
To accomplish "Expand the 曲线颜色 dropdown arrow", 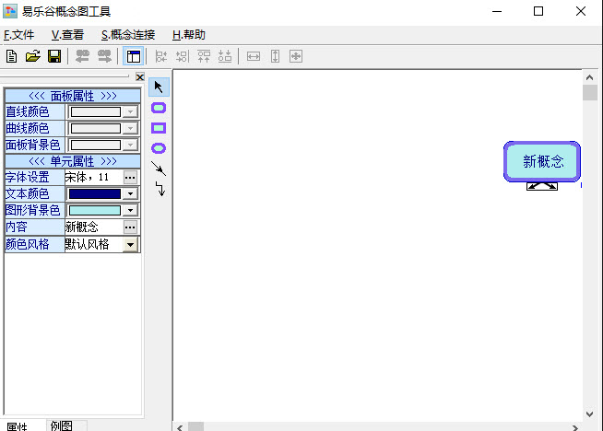I will tap(130, 128).
